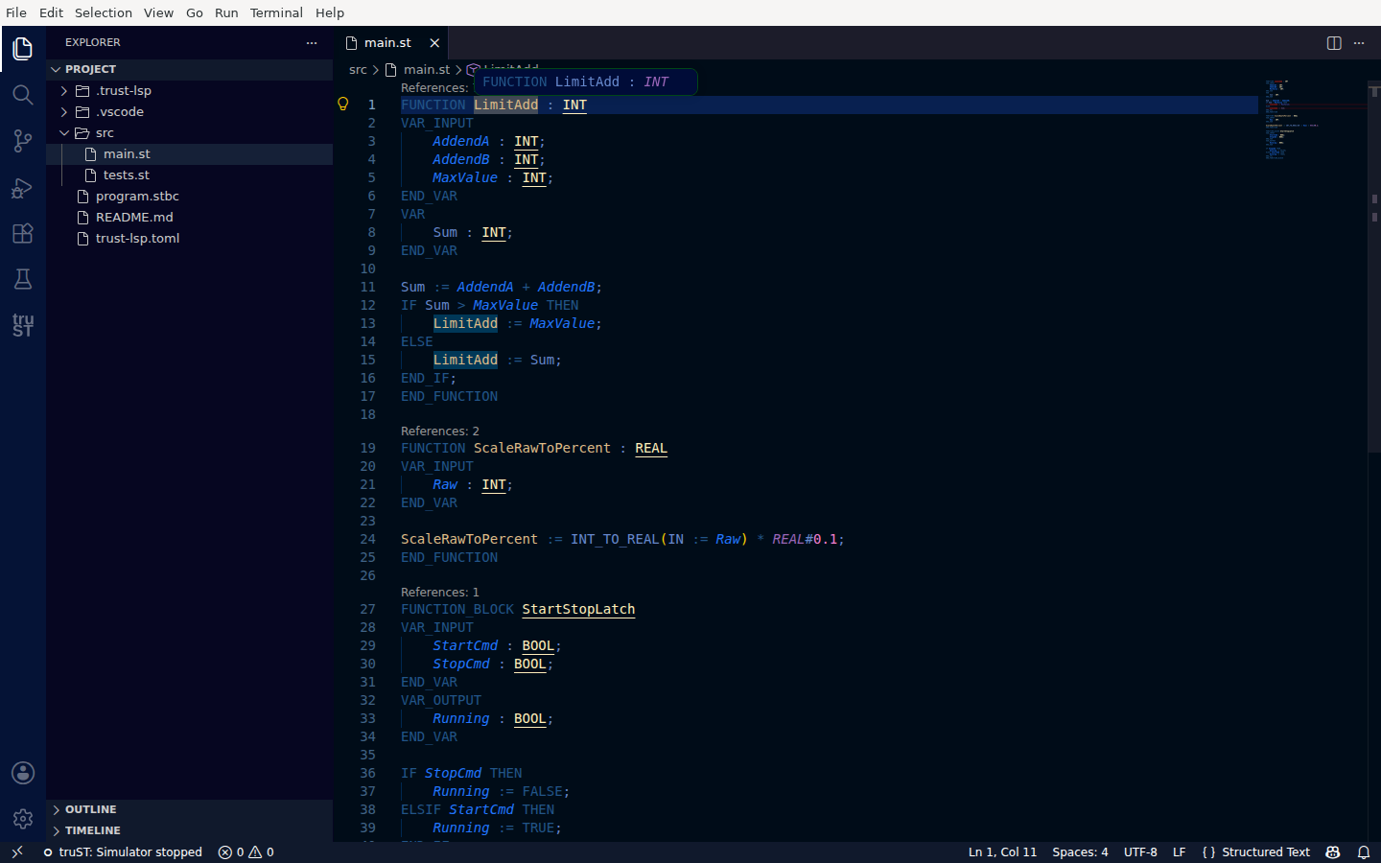
Task: Open the Edit menu
Action: [x=51, y=12]
